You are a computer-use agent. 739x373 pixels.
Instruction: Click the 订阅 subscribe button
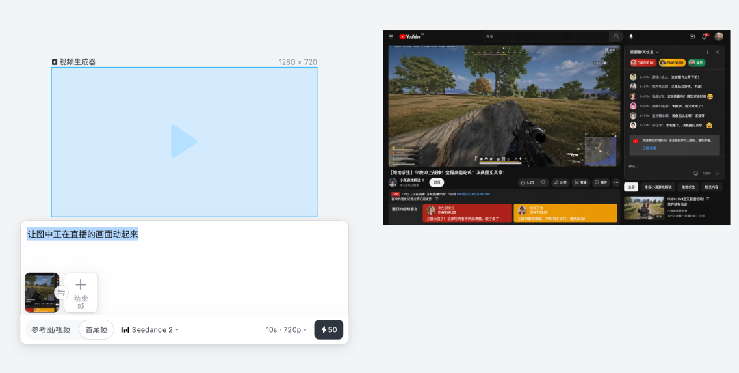[437, 182]
